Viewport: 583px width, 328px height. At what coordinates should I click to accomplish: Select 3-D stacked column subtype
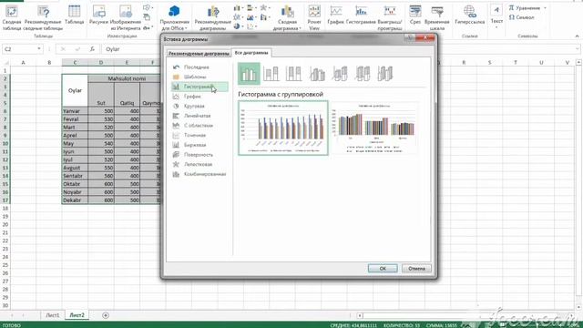click(340, 74)
